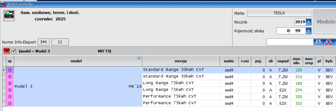Image resolution: width=336 pixels, height=111 pixels.
Task: Select Long Range 75kWh CVT with T.Zbl drive
Action: coord(181,83)
